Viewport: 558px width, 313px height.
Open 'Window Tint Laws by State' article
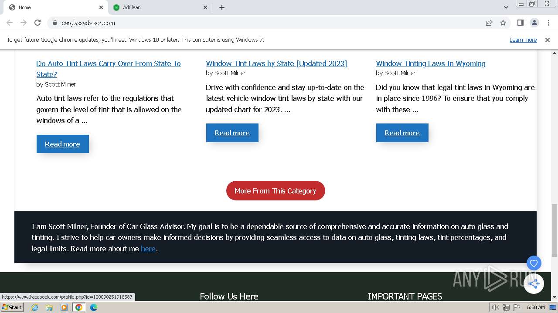pyautogui.click(x=276, y=63)
